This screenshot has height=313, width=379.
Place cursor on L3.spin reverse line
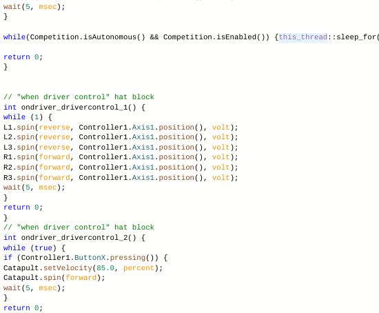coord(121,148)
